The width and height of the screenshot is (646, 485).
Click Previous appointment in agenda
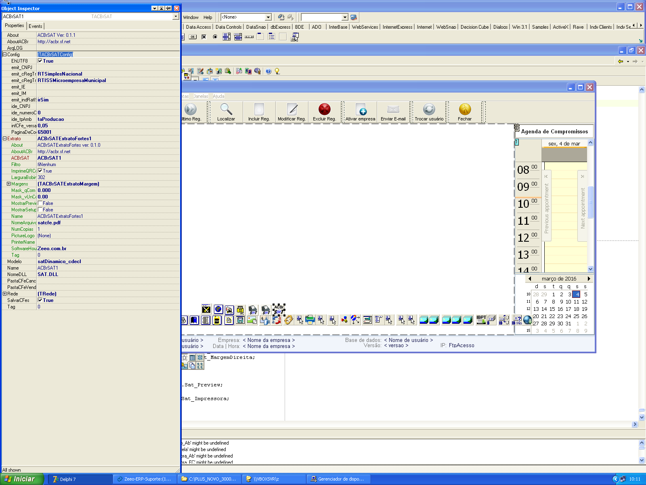click(x=546, y=205)
